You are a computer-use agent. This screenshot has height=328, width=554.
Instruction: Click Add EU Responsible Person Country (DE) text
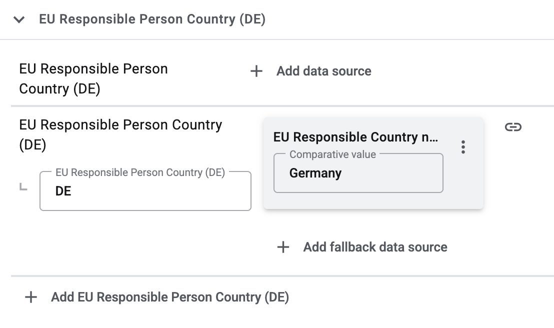tap(170, 297)
